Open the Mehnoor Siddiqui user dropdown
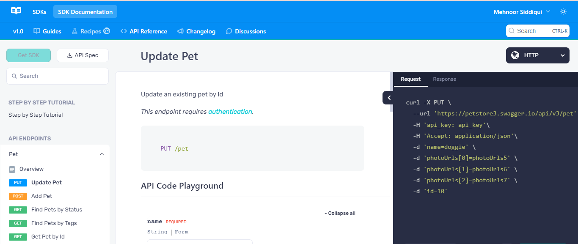This screenshot has height=244, width=578. click(x=522, y=12)
